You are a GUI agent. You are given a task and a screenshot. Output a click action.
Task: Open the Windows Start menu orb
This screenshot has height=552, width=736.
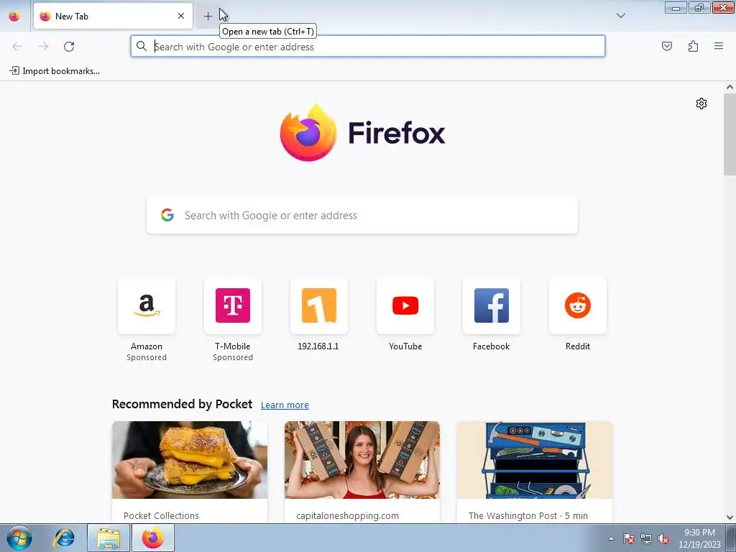[19, 538]
